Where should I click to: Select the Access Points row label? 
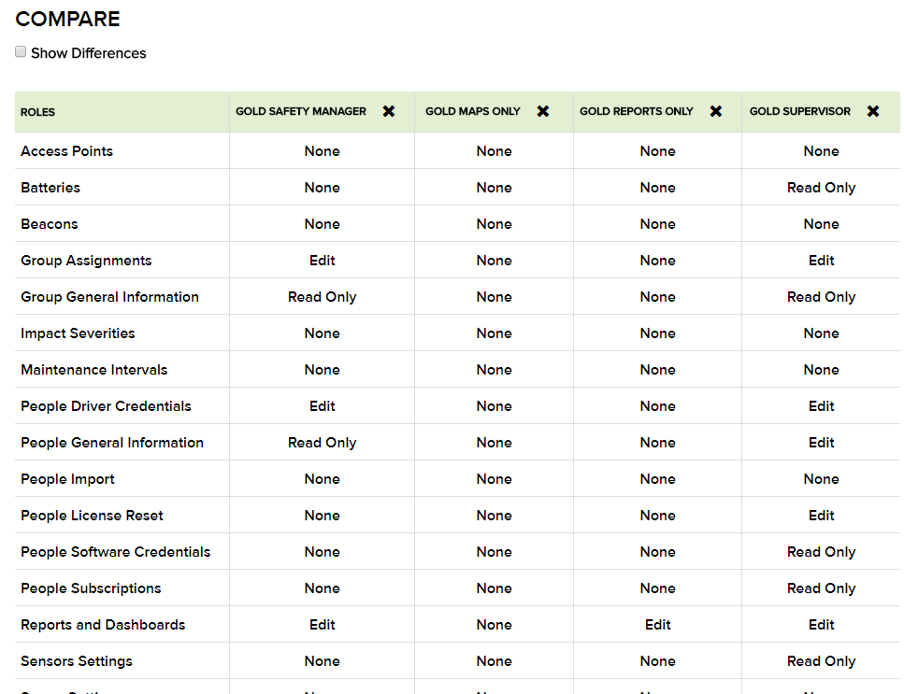(67, 151)
